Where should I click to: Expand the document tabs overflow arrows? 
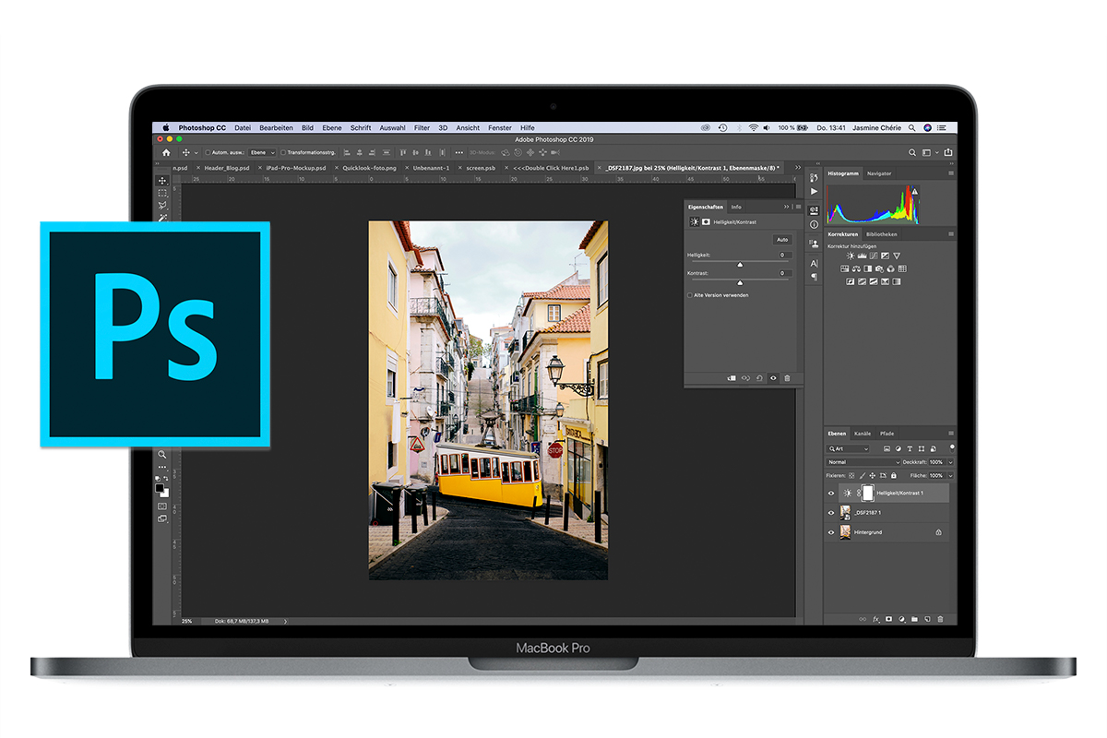pos(797,167)
